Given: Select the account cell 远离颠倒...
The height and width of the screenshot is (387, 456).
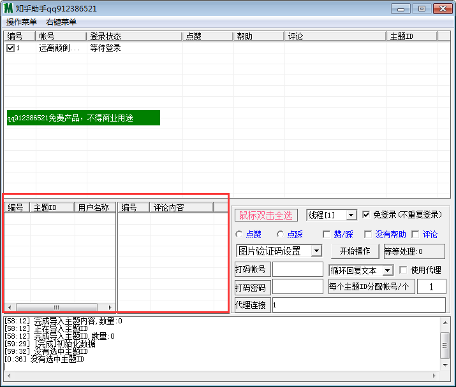Looking at the screenshot, I should click(59, 48).
